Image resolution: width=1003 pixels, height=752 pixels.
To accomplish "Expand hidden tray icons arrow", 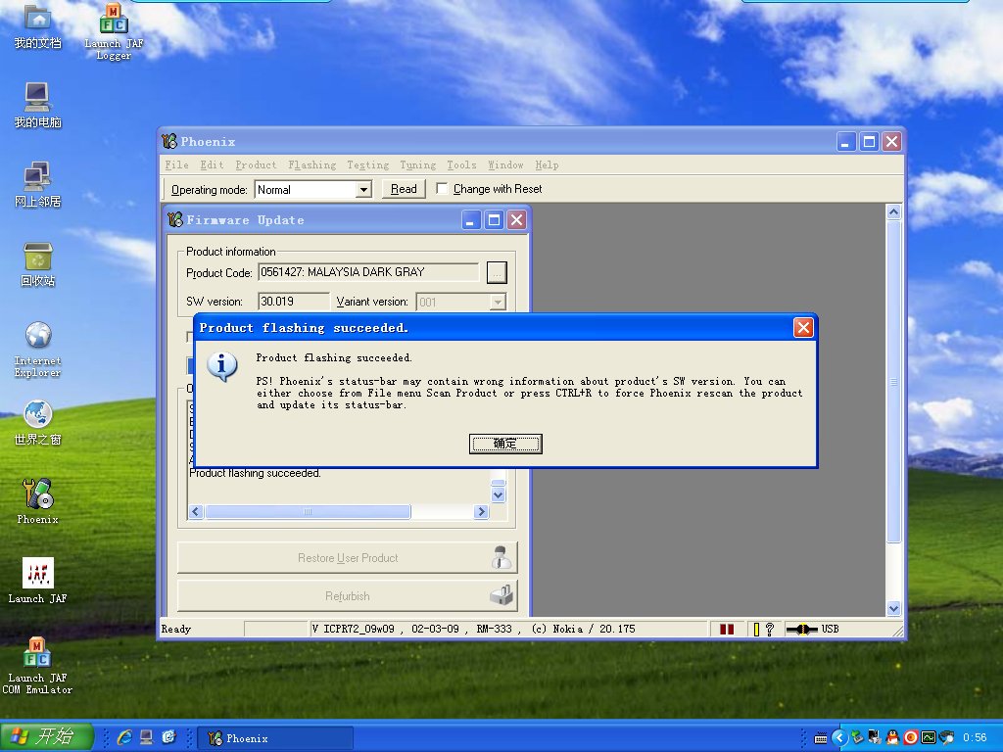I will pyautogui.click(x=839, y=737).
